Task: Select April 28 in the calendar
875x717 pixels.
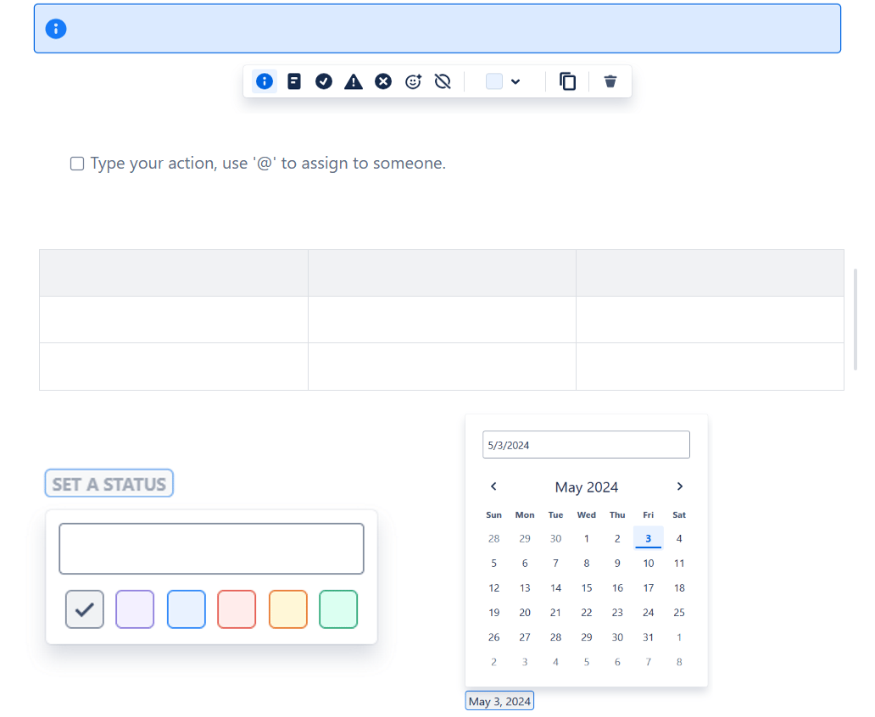Action: [493, 538]
